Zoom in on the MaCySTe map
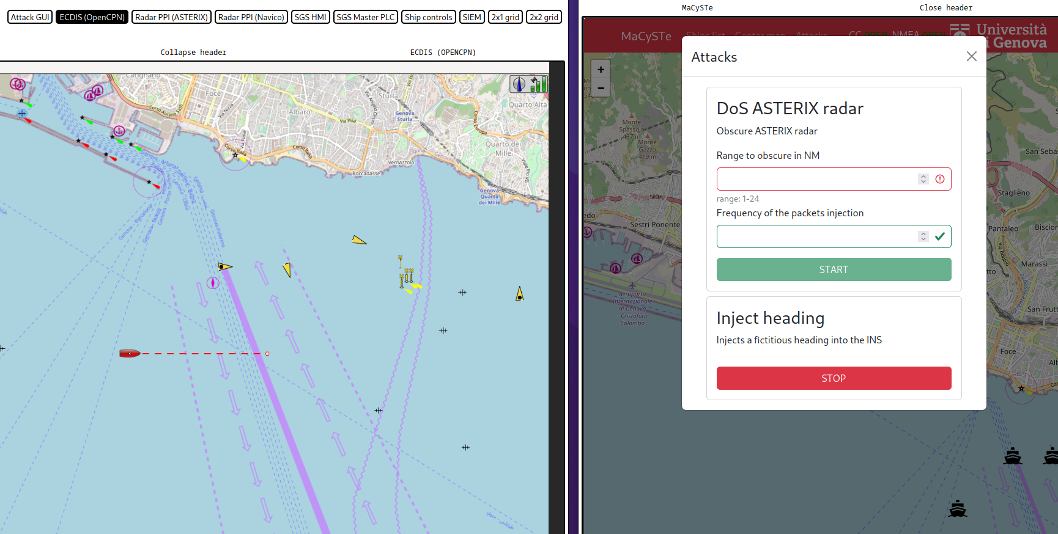1058x534 pixels. coord(601,70)
